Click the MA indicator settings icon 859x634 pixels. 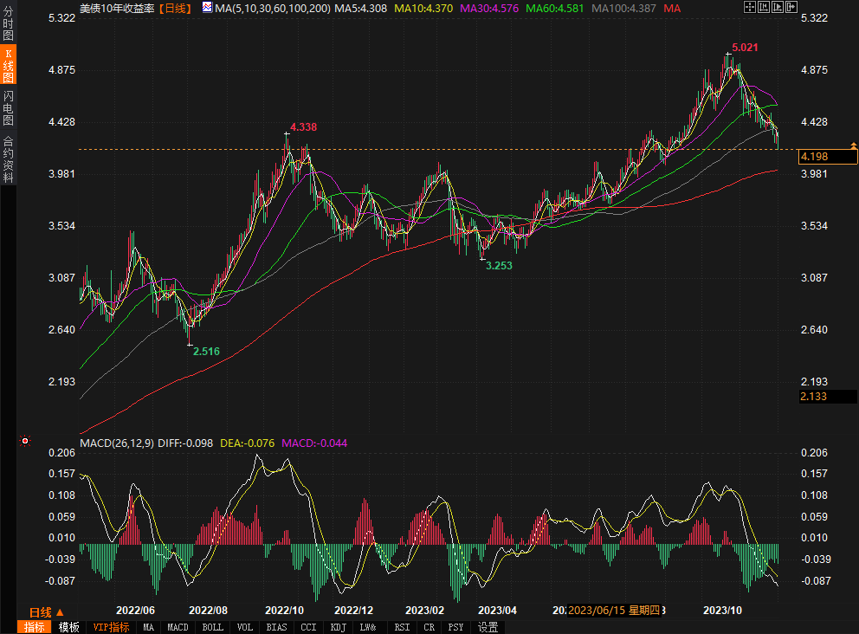(x=206, y=8)
